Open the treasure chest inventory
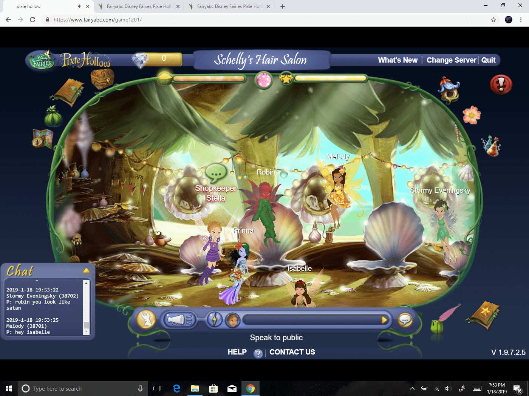Image resolution: width=529 pixels, height=396 pixels. [x=102, y=78]
